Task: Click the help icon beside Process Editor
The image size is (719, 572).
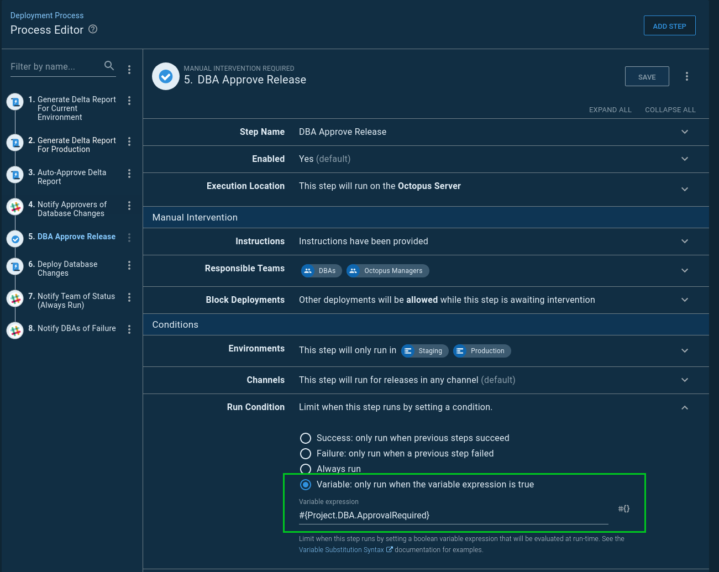Action: [x=93, y=29]
